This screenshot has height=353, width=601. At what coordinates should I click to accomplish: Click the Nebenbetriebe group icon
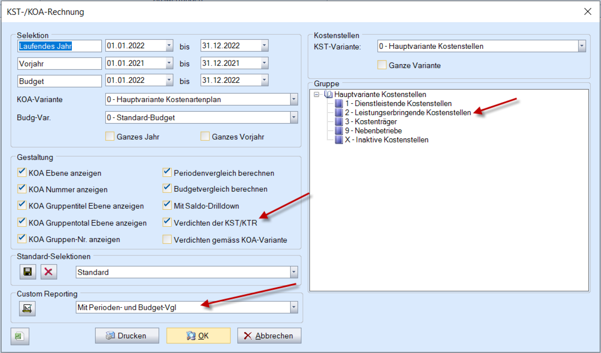click(339, 131)
